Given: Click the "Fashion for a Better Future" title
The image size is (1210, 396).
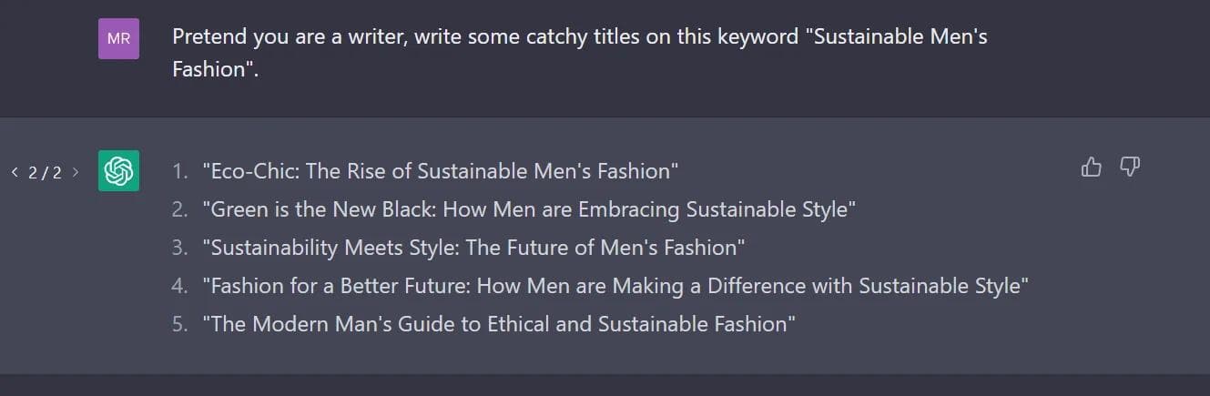Looking at the screenshot, I should click(x=615, y=286).
